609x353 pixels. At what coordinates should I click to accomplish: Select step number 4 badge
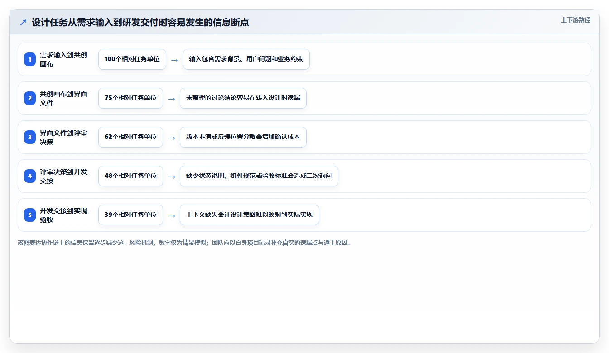(x=30, y=176)
